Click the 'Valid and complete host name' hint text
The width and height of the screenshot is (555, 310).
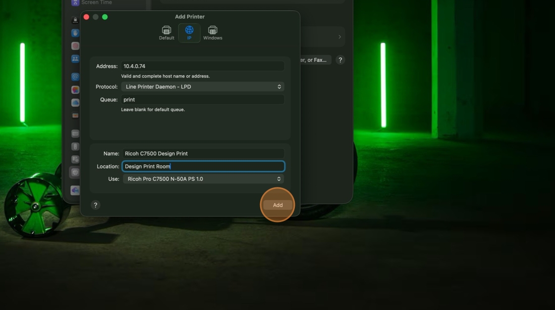pos(166,76)
